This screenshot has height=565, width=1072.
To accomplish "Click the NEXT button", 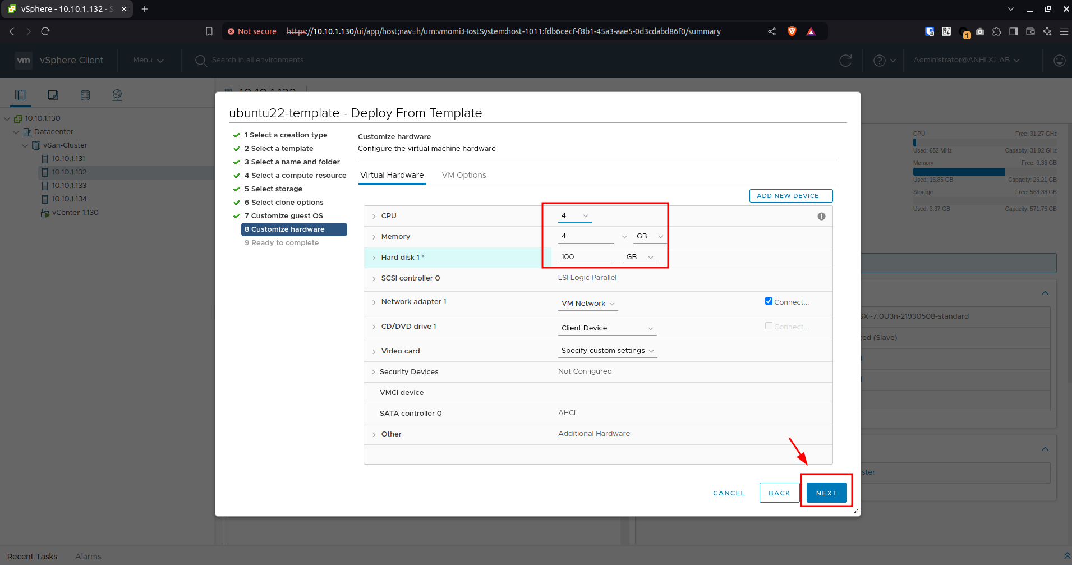I will click(826, 493).
